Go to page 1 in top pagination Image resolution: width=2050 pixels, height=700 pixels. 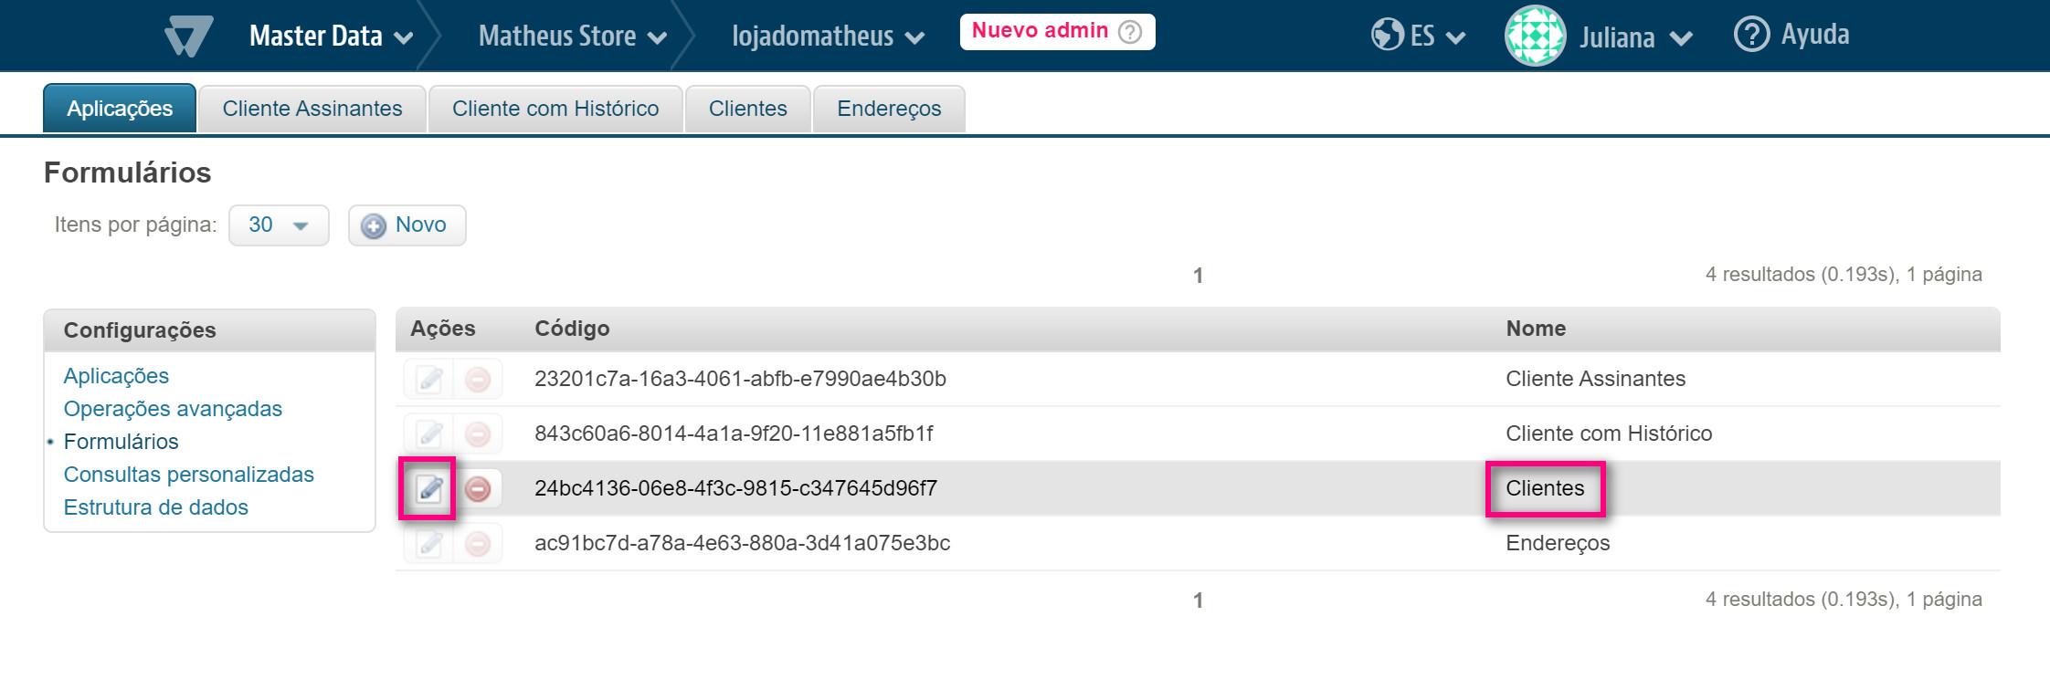coord(1198,276)
